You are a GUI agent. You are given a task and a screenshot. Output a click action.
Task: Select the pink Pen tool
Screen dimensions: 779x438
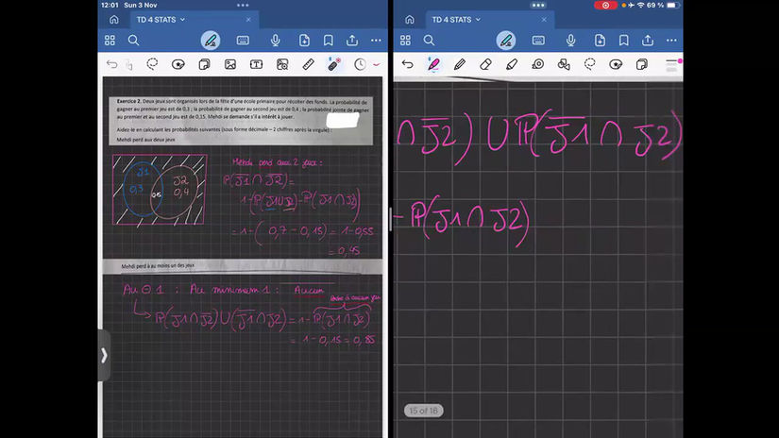[x=433, y=64]
